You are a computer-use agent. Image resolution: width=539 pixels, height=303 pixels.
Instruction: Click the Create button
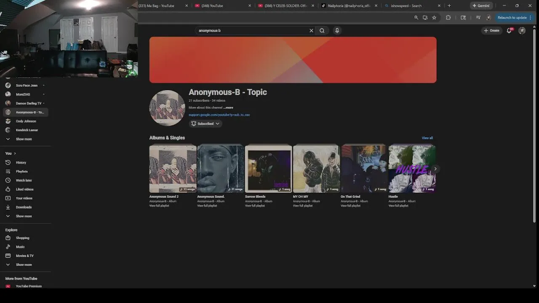point(491,30)
